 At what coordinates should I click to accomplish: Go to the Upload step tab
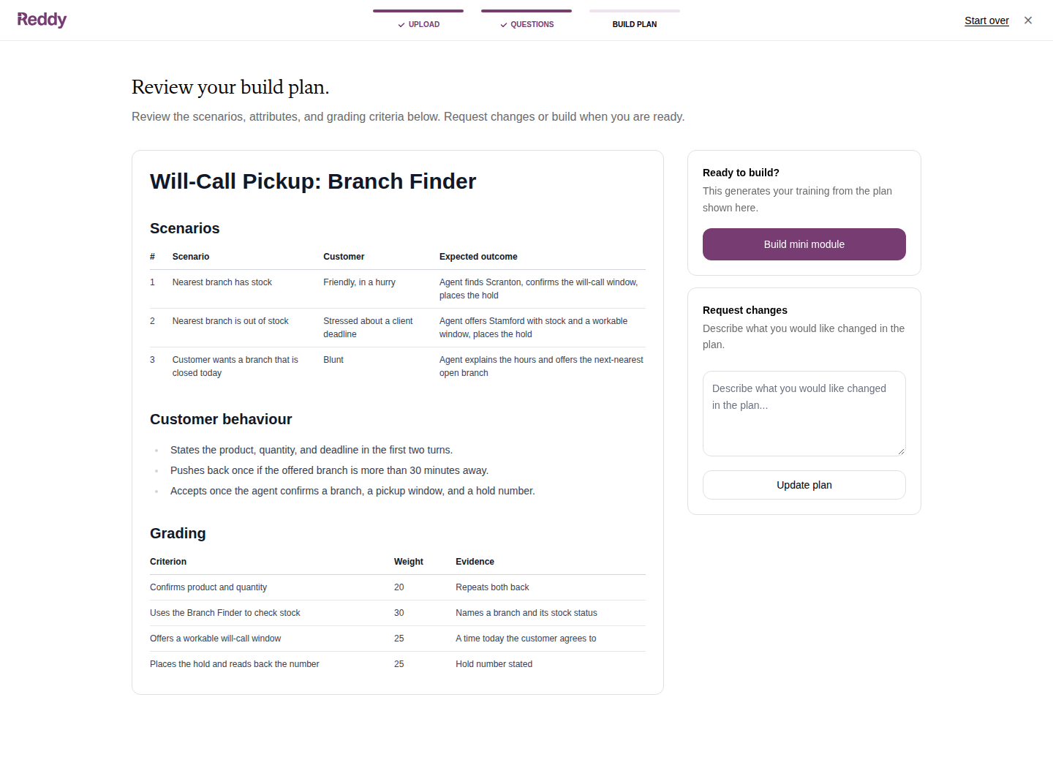tap(418, 20)
